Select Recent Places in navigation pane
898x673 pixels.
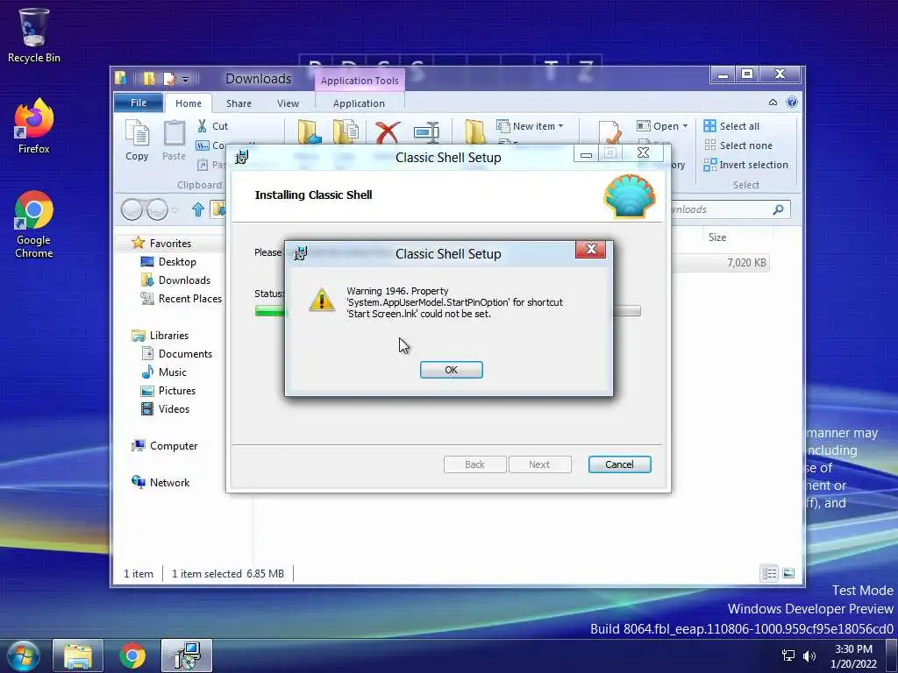(181, 298)
